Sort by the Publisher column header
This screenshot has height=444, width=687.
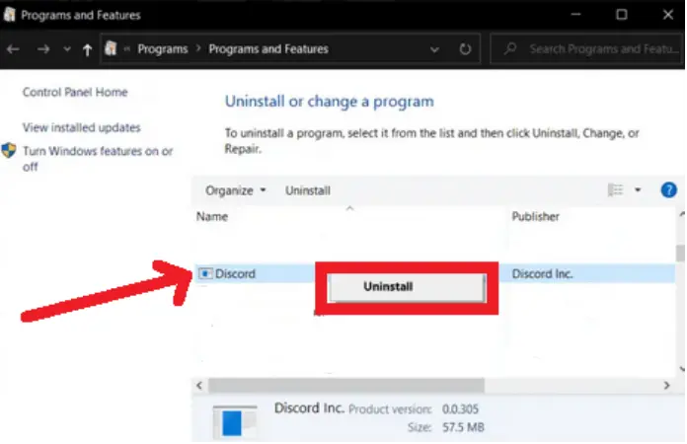tap(535, 216)
